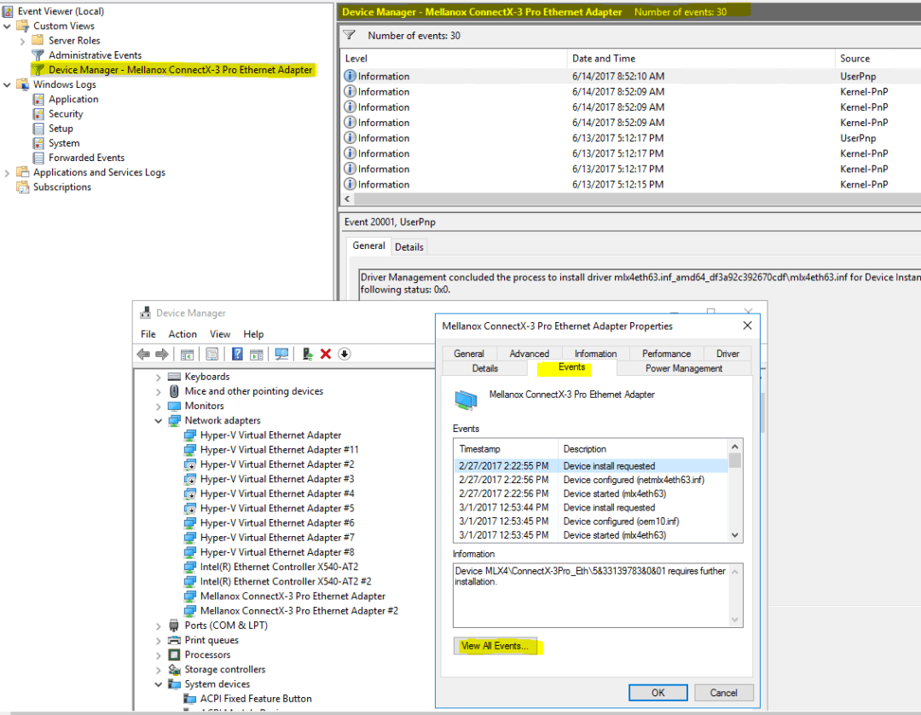Select ACPI Fixed Feature Button device
The image size is (921, 715).
click(256, 699)
